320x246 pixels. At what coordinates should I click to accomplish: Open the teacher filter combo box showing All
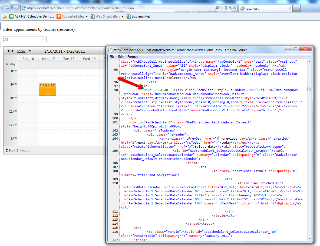(25, 39)
